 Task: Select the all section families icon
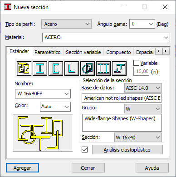(24, 69)
